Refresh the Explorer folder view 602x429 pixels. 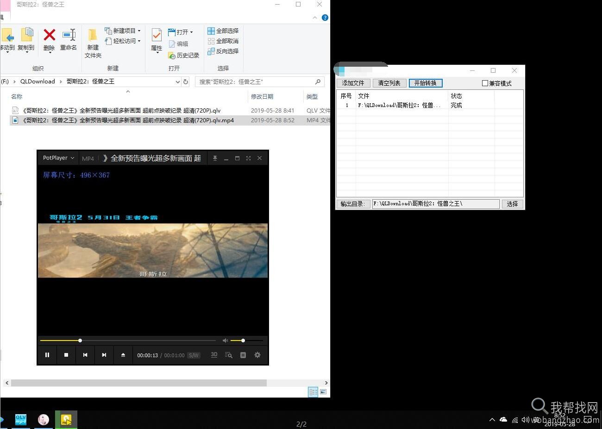(x=186, y=82)
